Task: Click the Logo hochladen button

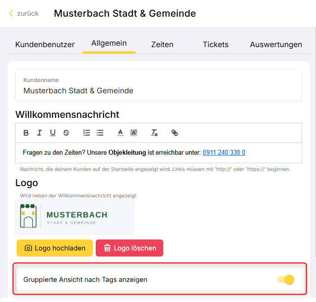Action: pos(54,248)
